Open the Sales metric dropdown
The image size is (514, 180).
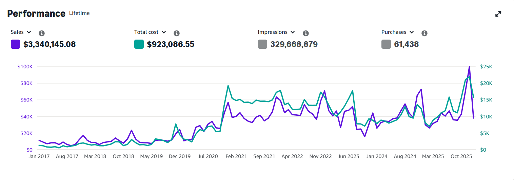pyautogui.click(x=21, y=32)
